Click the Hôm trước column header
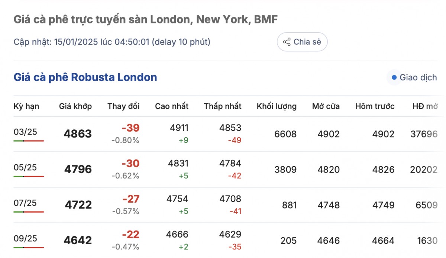 (x=375, y=106)
